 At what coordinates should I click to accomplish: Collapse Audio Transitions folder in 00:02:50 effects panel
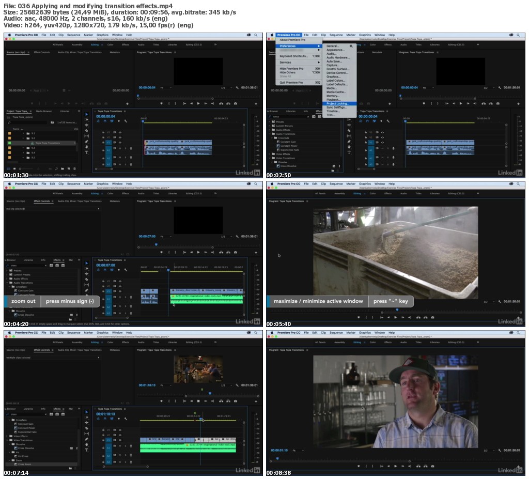(270, 134)
